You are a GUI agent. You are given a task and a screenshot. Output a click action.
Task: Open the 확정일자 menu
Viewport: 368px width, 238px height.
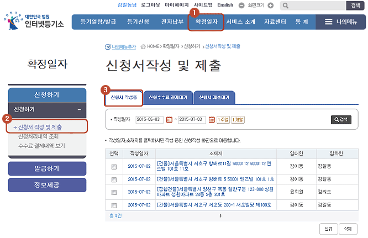(x=206, y=22)
